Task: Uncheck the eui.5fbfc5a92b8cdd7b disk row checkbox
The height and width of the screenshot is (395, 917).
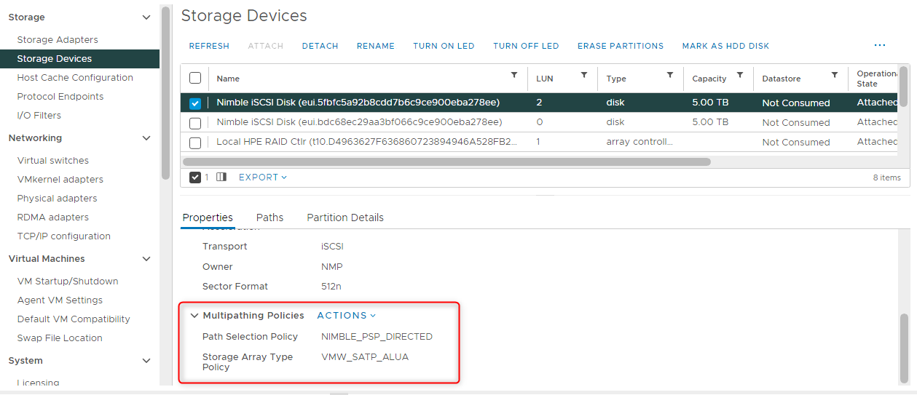Action: click(x=195, y=103)
